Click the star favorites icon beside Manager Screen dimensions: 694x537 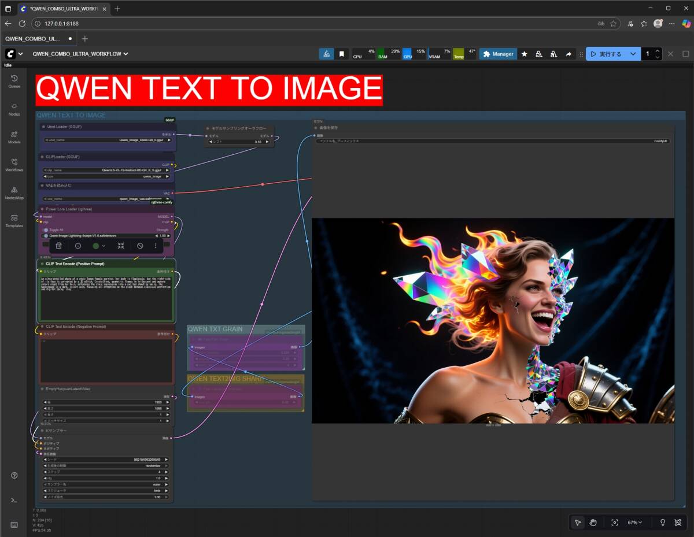pyautogui.click(x=525, y=54)
